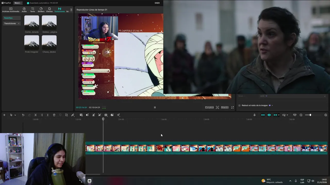Start voiceover recording with microphone

[254, 115]
